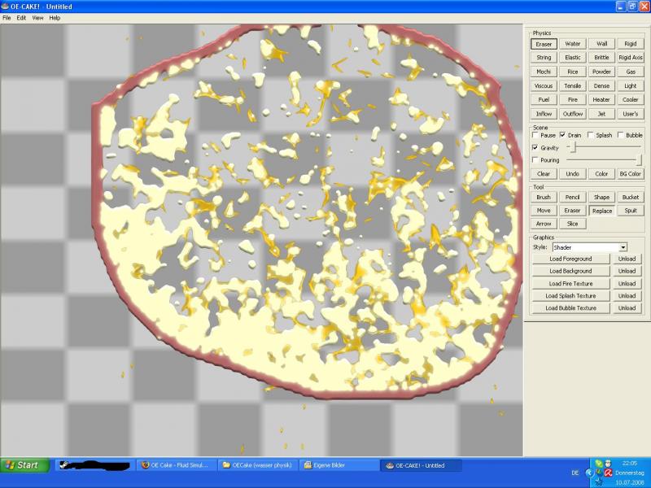Select the Slice tool
The height and width of the screenshot is (488, 651).
pos(573,224)
